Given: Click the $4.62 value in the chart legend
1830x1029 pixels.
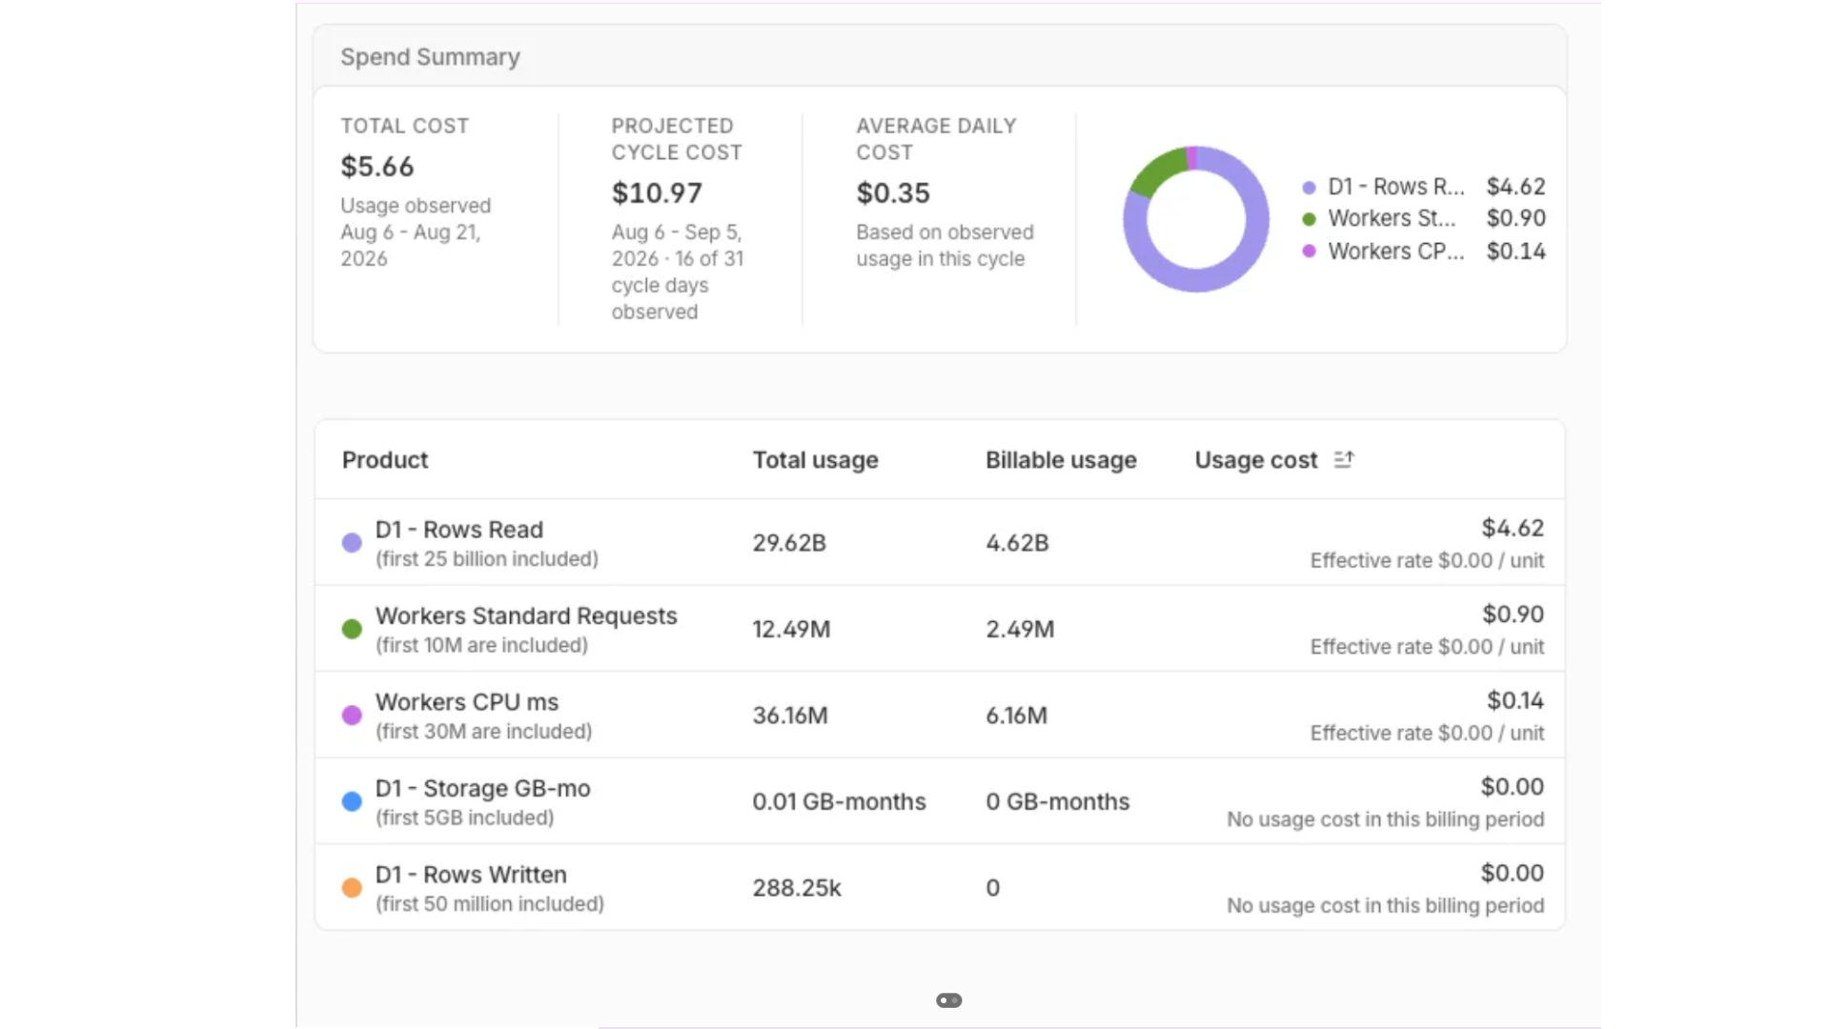Looking at the screenshot, I should 1516,187.
